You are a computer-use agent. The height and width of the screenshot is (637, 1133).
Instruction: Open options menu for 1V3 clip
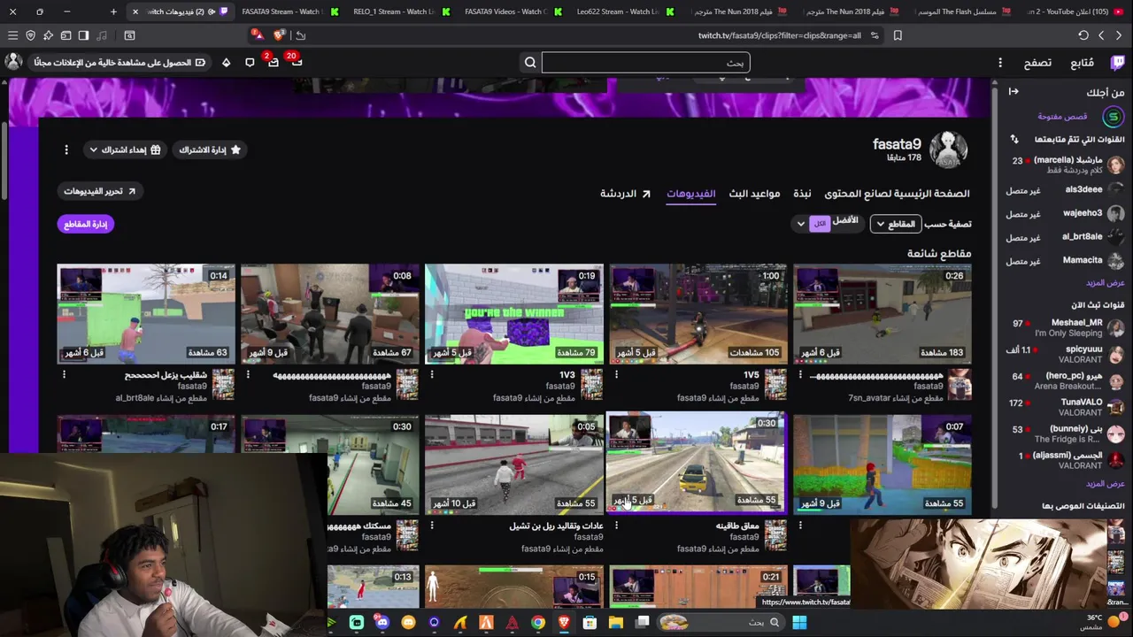pos(432,375)
